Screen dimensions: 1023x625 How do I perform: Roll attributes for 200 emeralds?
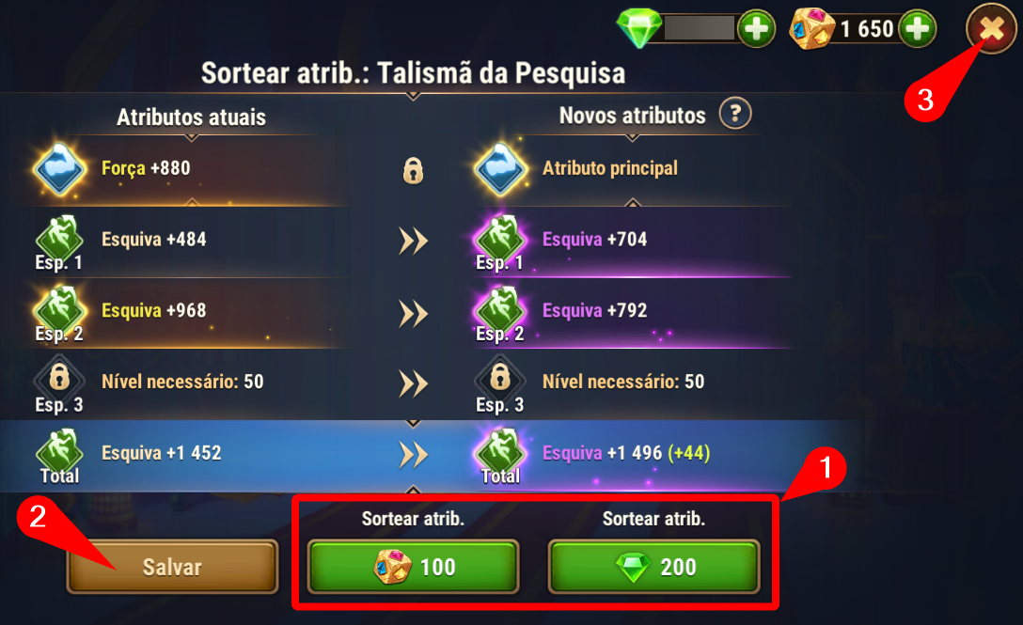point(653,567)
